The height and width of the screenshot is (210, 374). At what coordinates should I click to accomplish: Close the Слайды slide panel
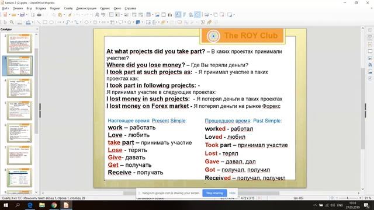37,29
